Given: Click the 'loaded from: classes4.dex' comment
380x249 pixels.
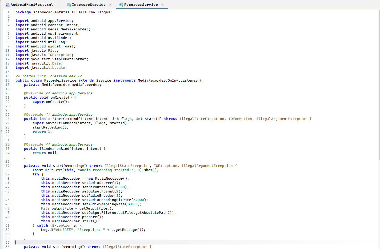Looking at the screenshot, I should (x=49, y=76).
